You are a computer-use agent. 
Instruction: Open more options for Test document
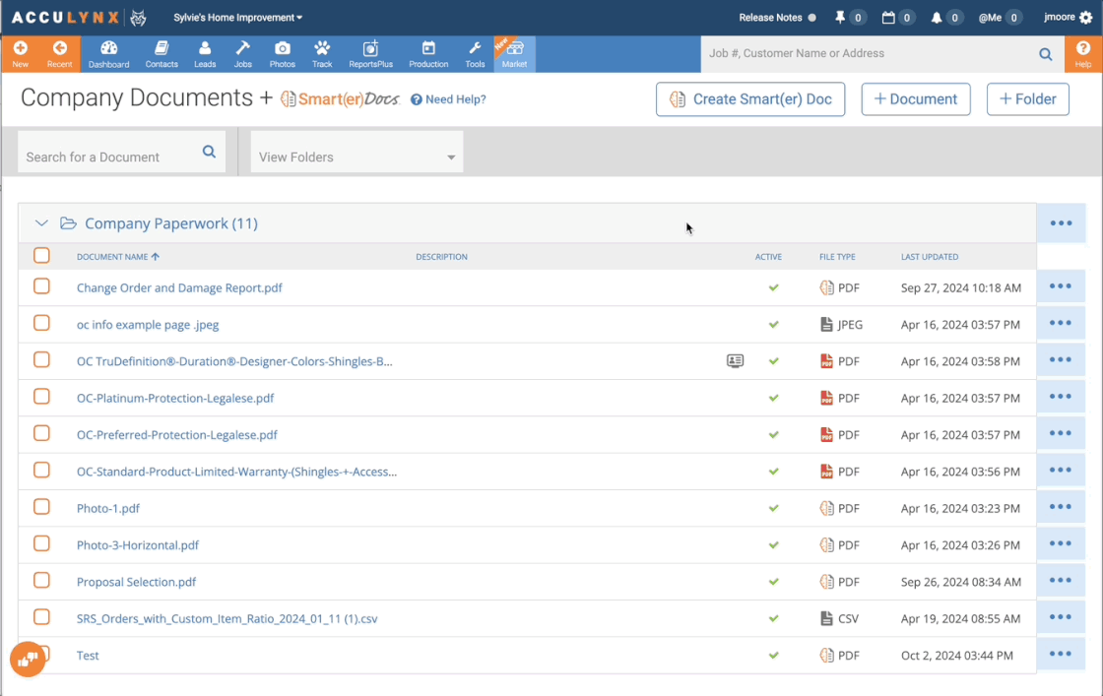(1060, 655)
